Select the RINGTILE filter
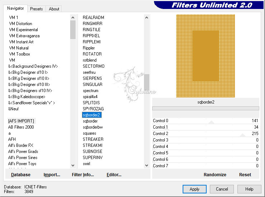 tap(91, 30)
